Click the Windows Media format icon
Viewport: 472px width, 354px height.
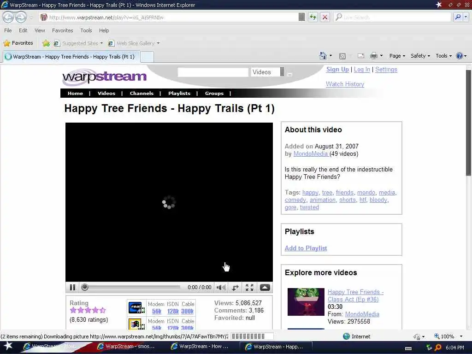[136, 324]
